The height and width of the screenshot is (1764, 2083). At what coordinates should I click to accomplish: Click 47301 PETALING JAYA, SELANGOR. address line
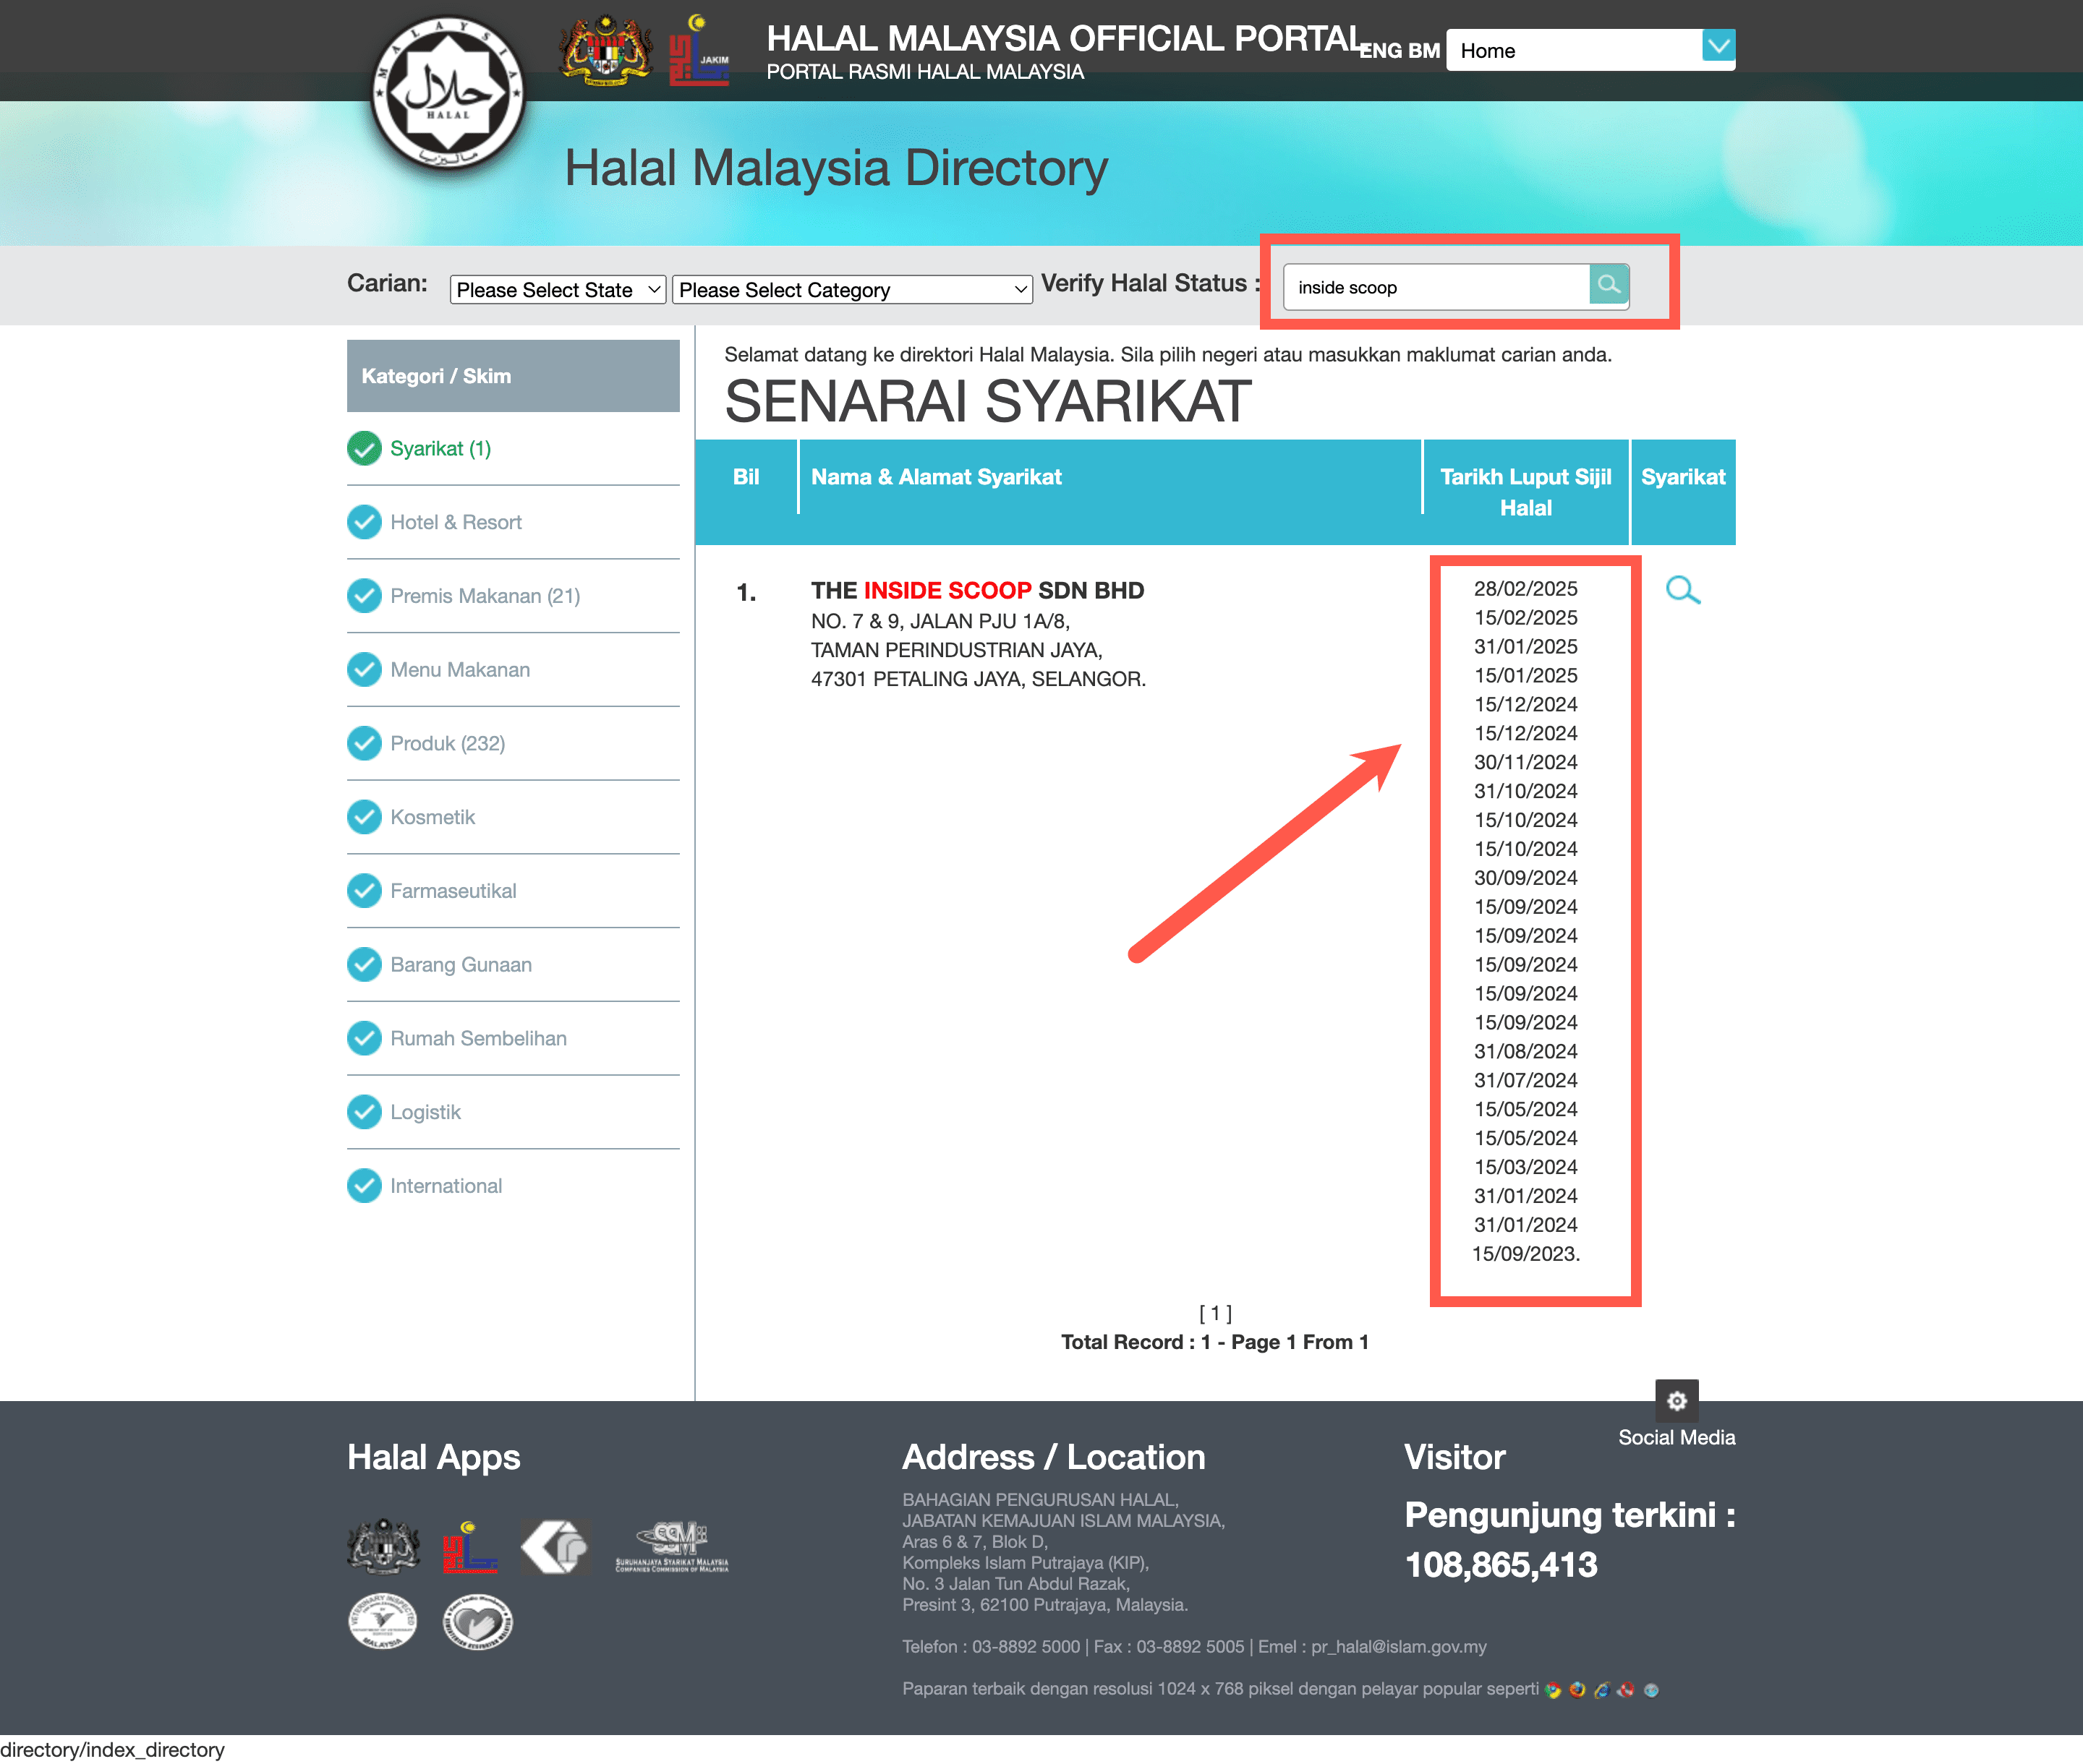click(979, 678)
